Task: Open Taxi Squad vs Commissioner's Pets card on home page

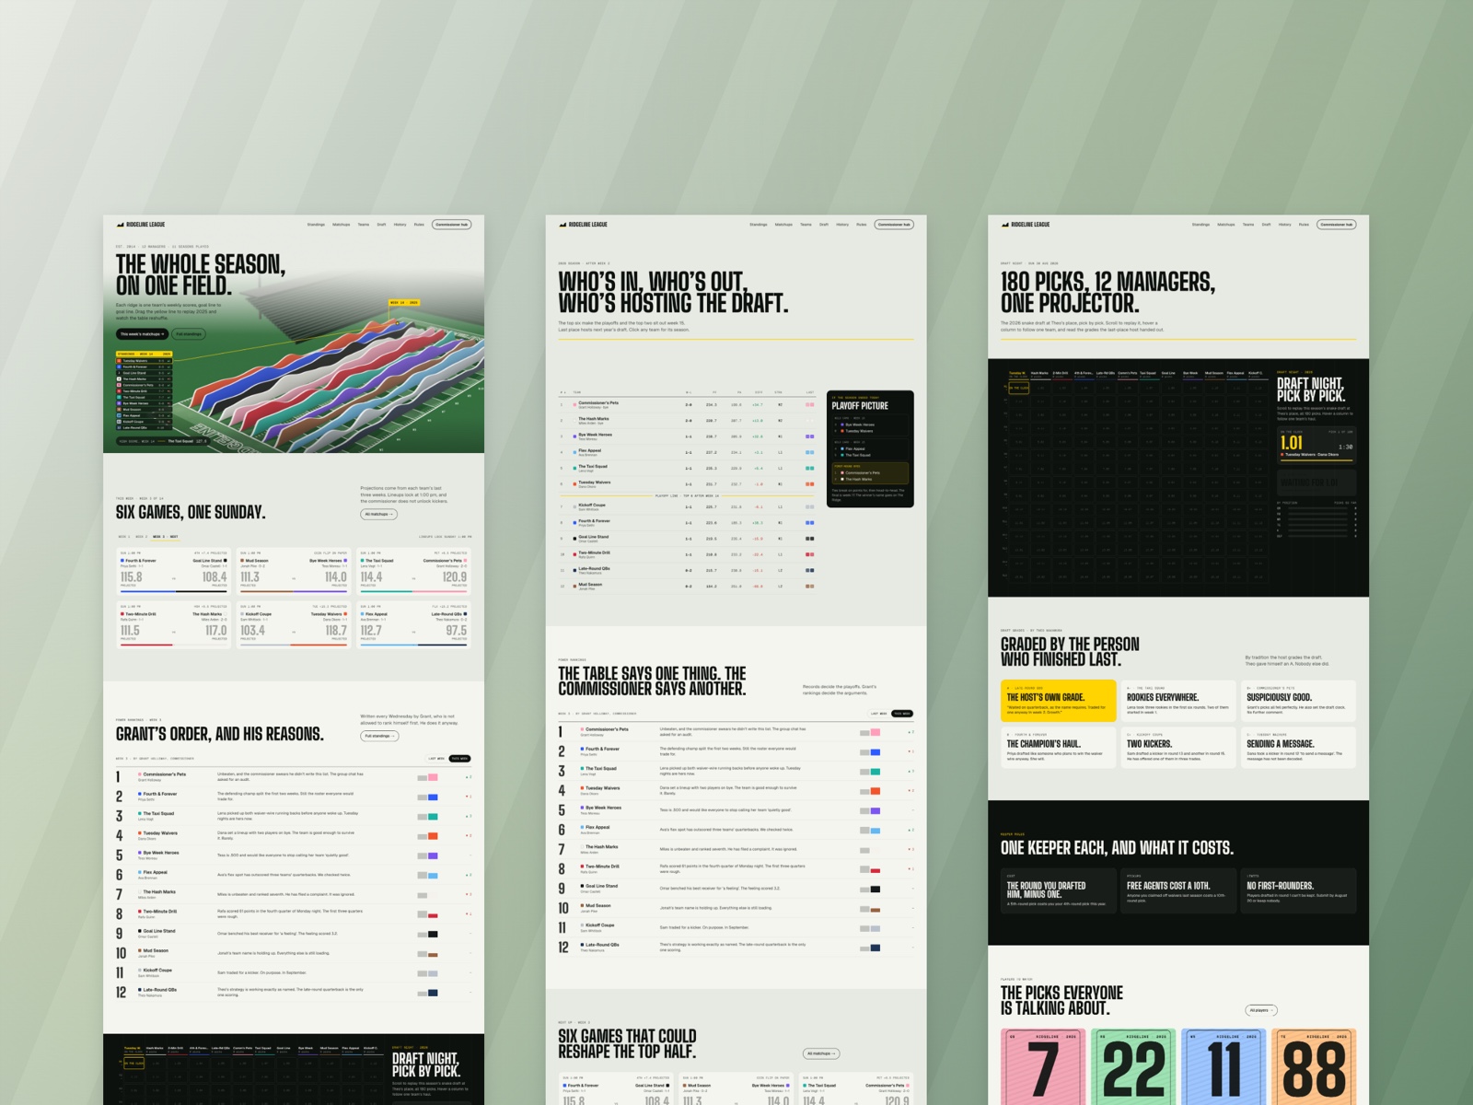Action: pos(413,571)
